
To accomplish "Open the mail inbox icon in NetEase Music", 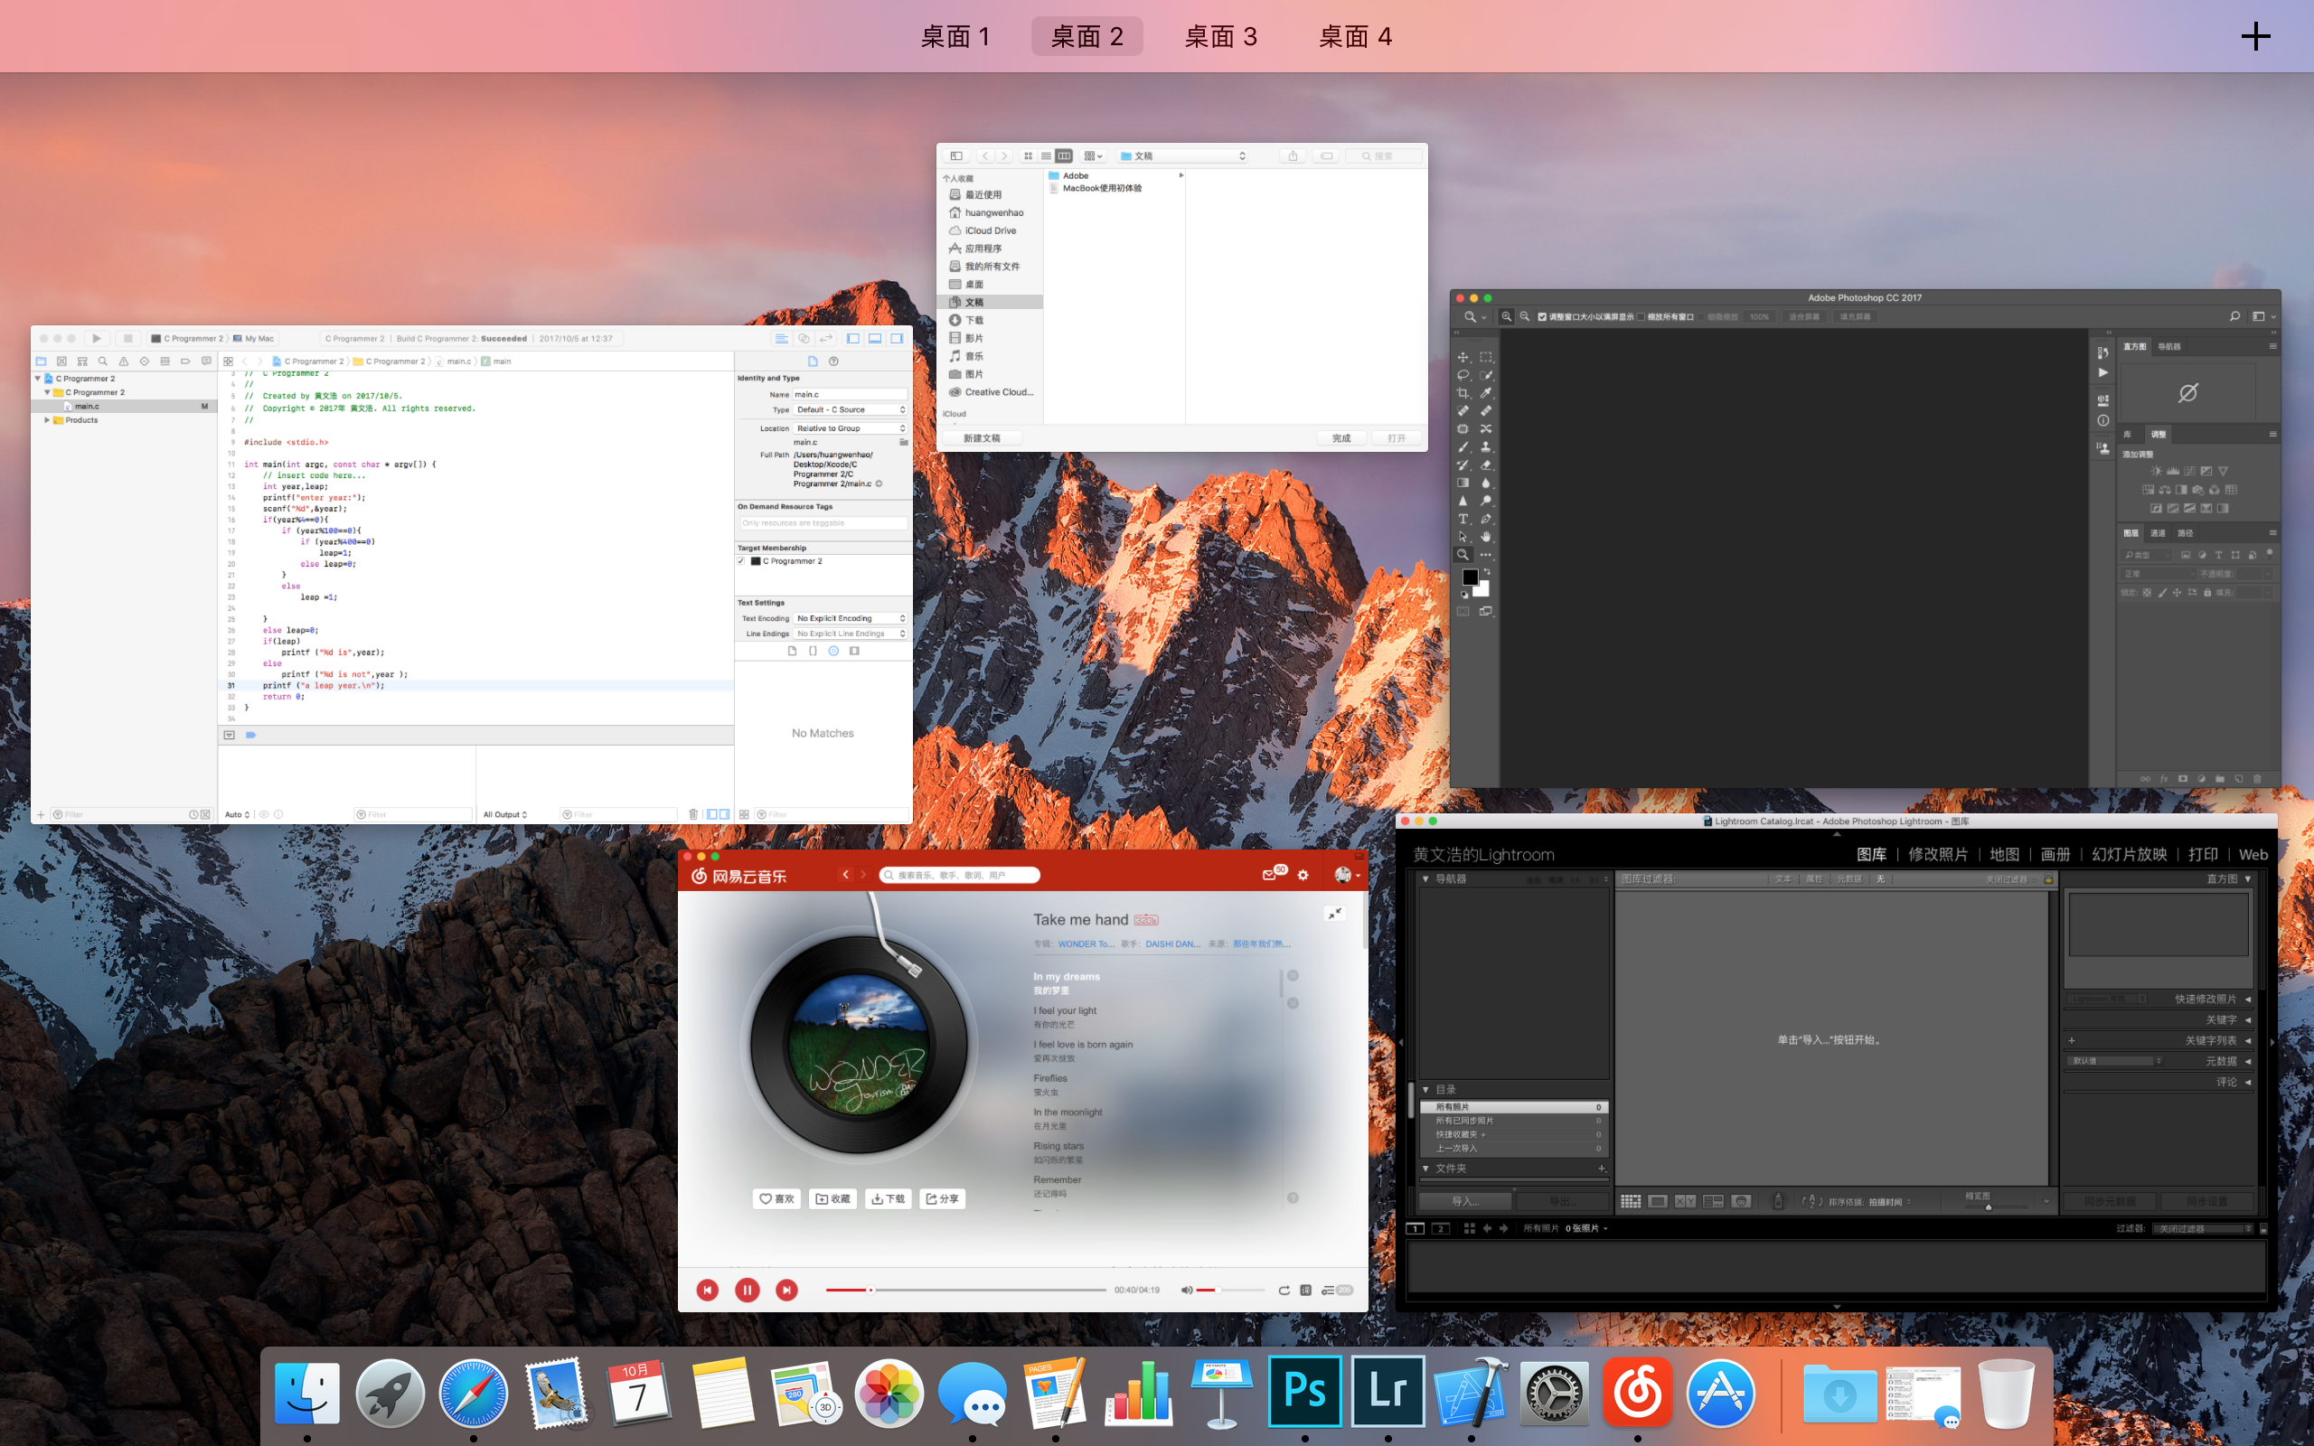I will (1270, 875).
